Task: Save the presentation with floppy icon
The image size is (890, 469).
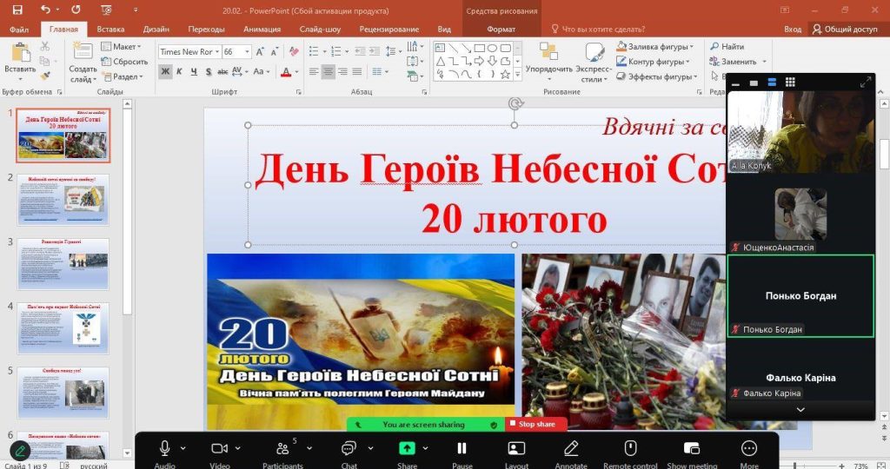Action: coord(17,10)
